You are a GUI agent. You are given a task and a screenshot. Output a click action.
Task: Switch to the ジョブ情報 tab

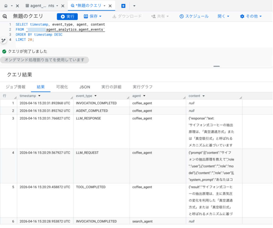coord(16,87)
